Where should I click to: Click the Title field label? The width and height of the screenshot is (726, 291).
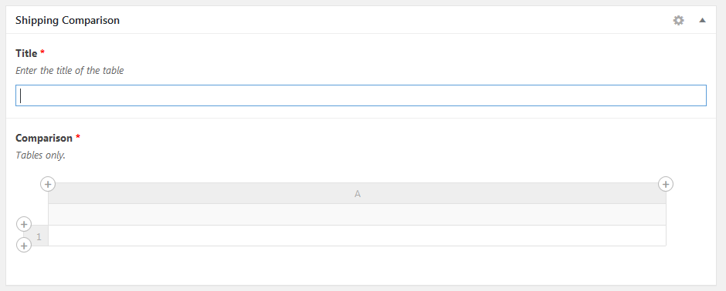coord(26,53)
